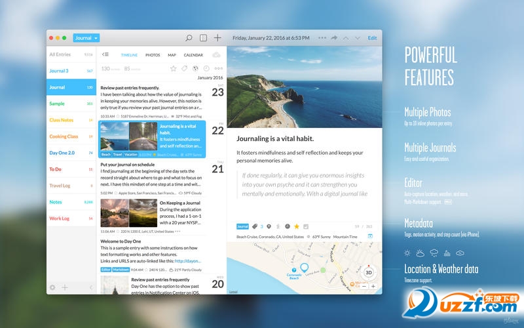Click the 'Journaling is a vital habit.' heading
Viewport: 524px width, 328px height.
[275, 138]
